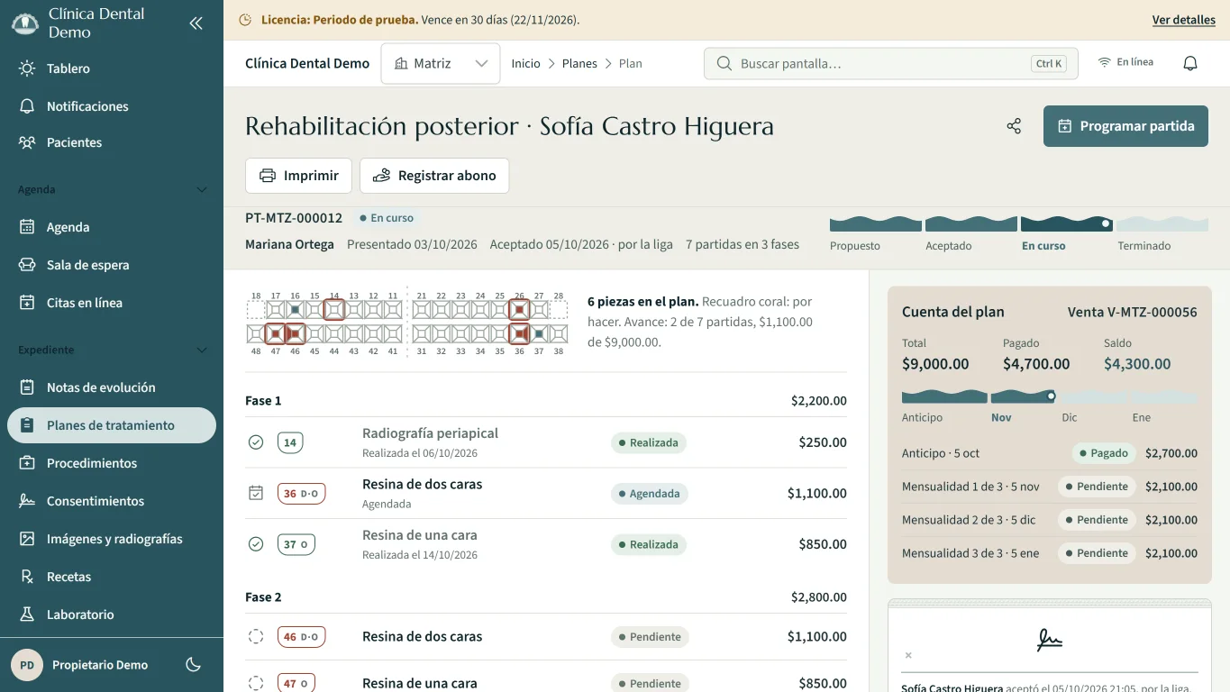Open Pacientes section
Image resolution: width=1230 pixels, height=692 pixels.
pyautogui.click(x=112, y=142)
